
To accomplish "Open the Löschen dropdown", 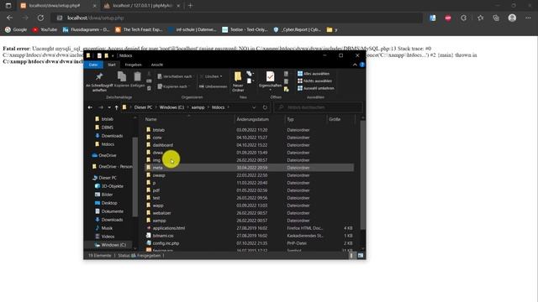I will coord(211,76).
